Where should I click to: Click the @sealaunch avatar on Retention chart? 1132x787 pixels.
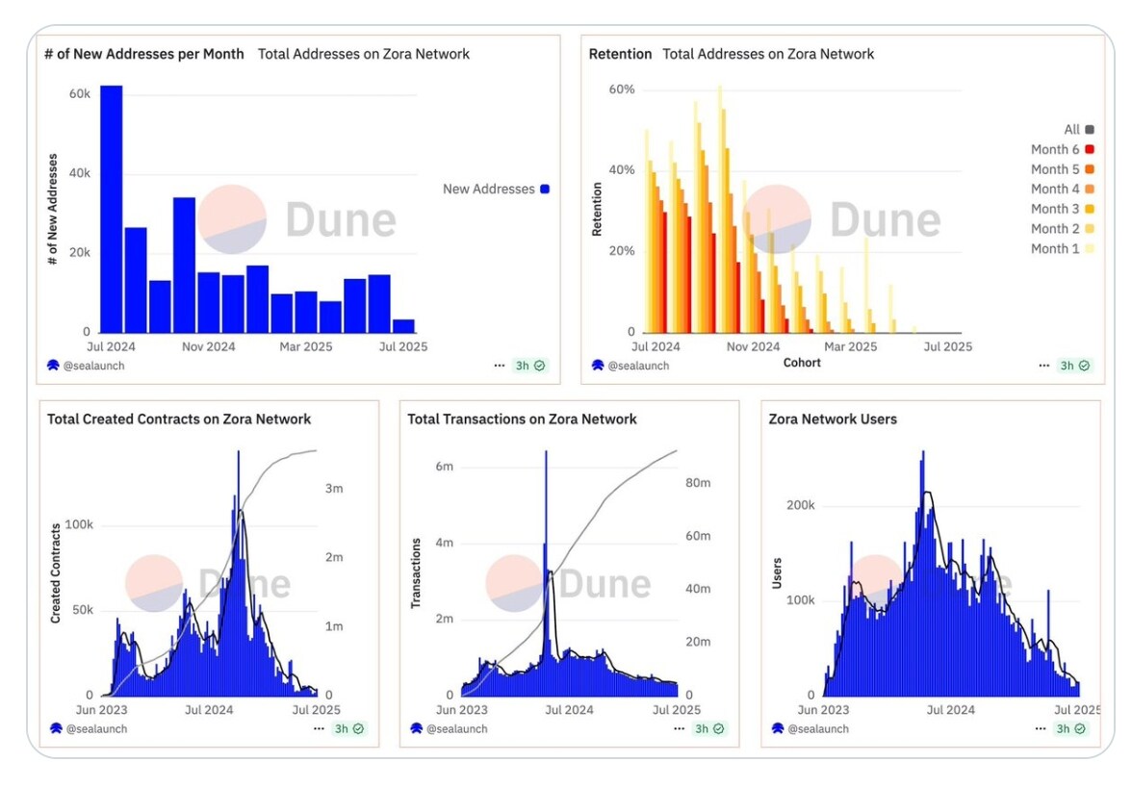tap(599, 366)
